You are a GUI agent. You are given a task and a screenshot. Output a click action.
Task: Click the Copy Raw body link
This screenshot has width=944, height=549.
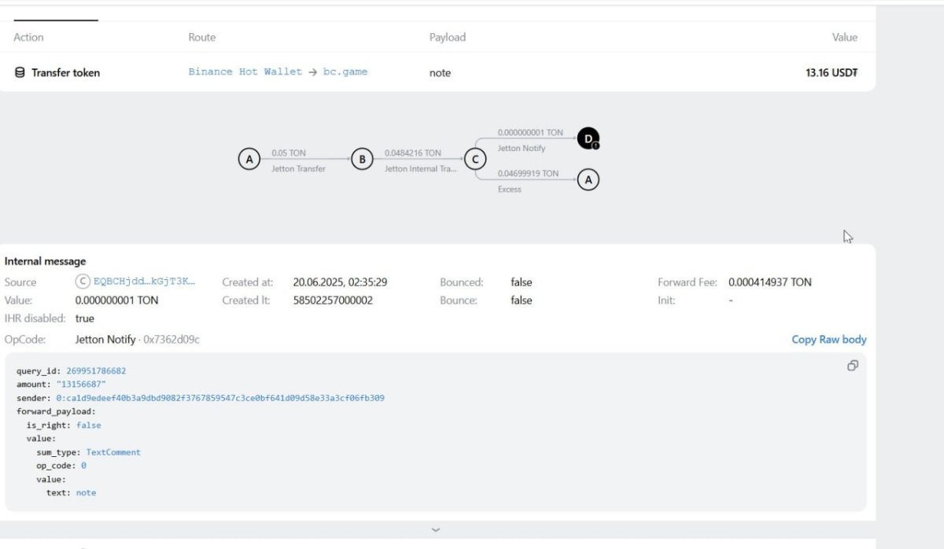tap(828, 340)
